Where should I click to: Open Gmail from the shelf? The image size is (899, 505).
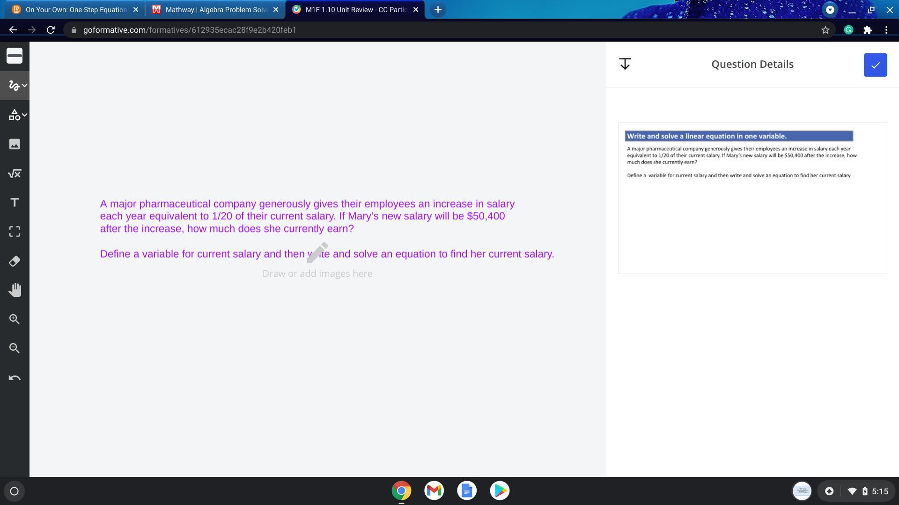pyautogui.click(x=434, y=491)
